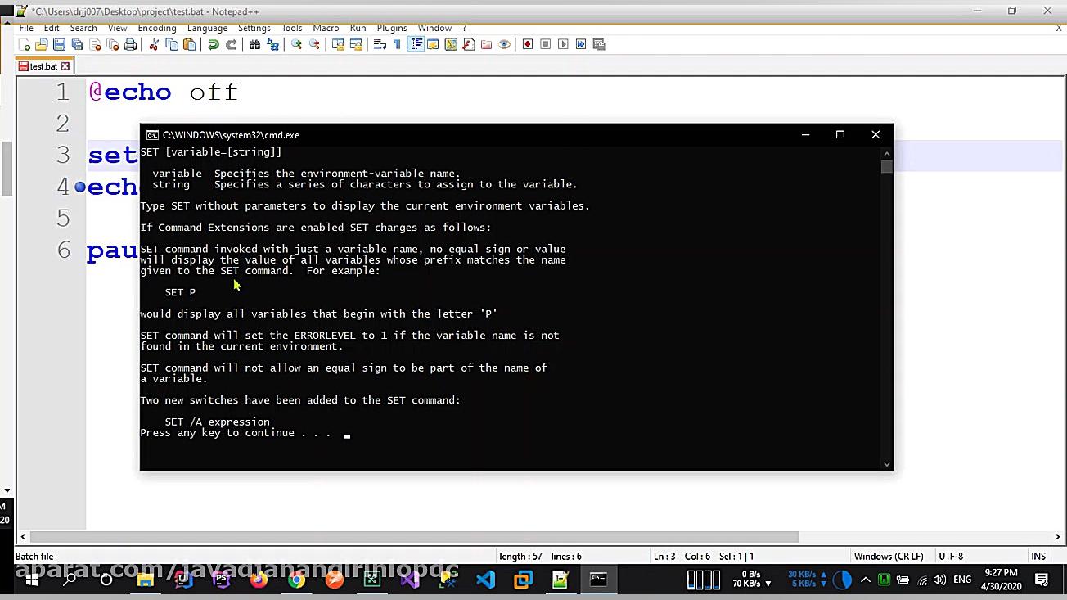Click the Zoom Out toolbar icon
The width and height of the screenshot is (1067, 600).
point(314,44)
